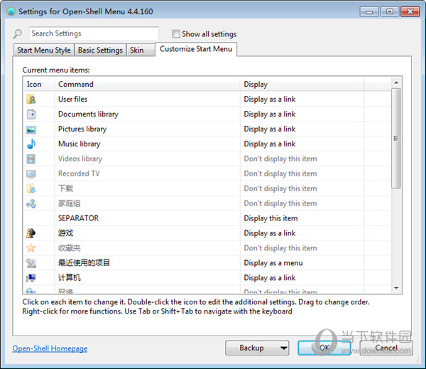Click the downloads folder icon under Recorded TV

point(31,188)
